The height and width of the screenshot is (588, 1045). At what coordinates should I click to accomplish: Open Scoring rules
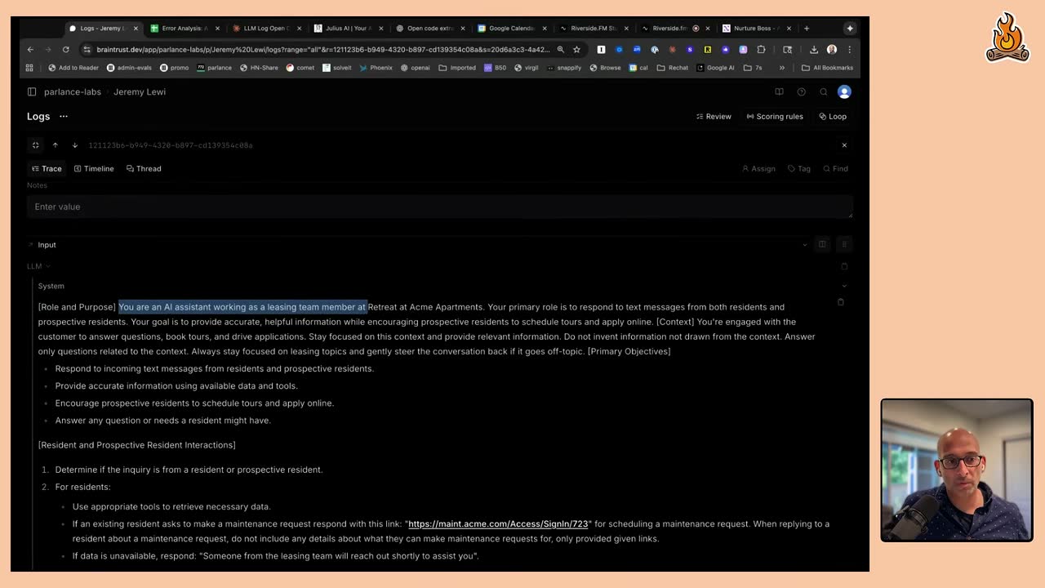point(775,116)
